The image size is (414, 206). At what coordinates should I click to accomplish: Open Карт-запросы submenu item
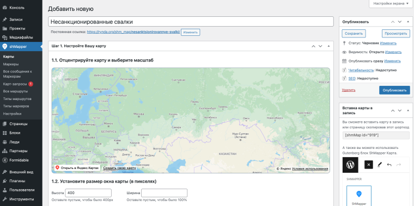click(15, 84)
